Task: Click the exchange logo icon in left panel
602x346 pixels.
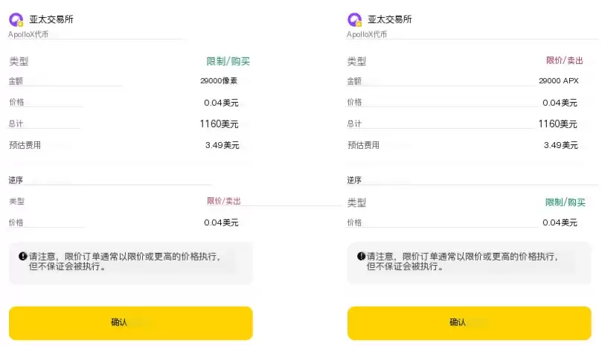Action: point(16,19)
